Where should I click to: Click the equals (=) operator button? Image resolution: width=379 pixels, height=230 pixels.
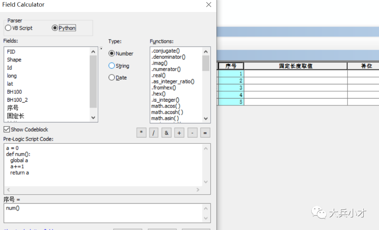(x=205, y=133)
